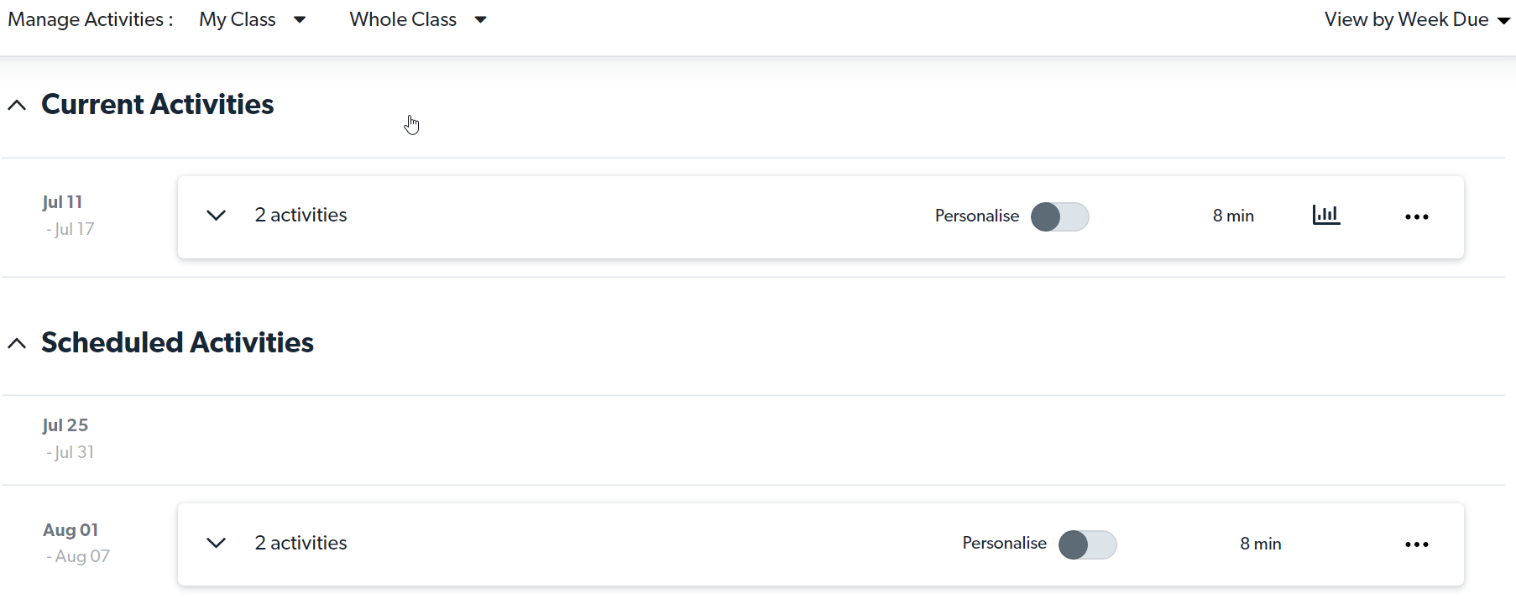Click the "2 activities" label for Jul 11
Image resolution: width=1516 pixels, height=599 pixels.
tap(301, 215)
